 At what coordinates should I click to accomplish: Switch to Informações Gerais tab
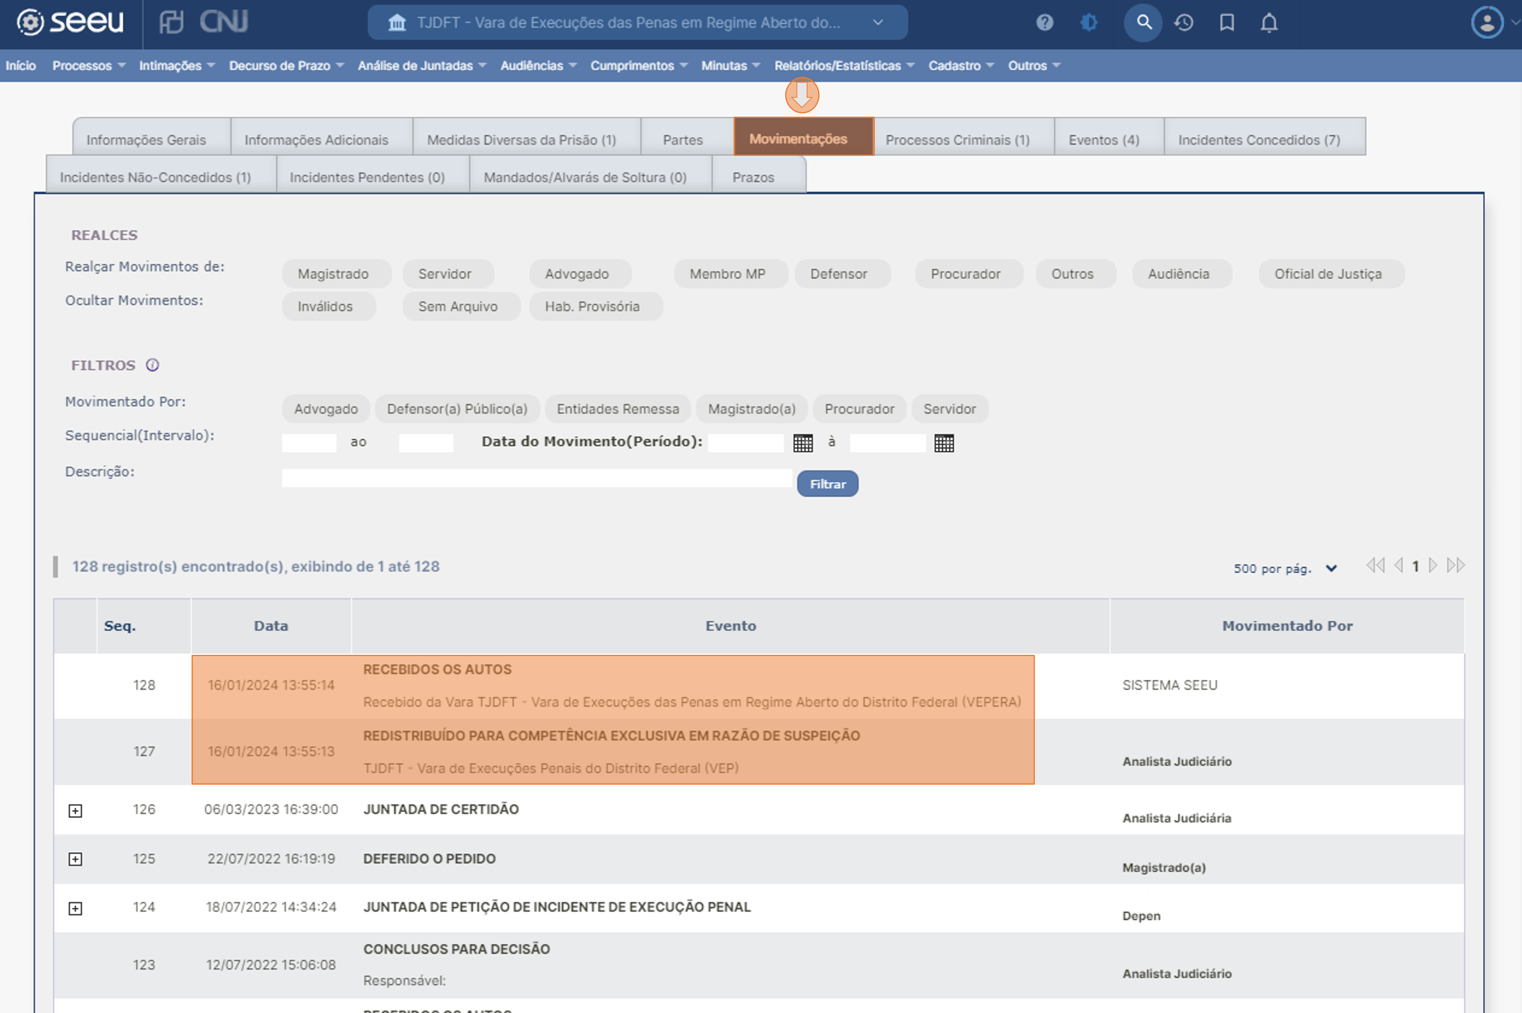pos(151,137)
